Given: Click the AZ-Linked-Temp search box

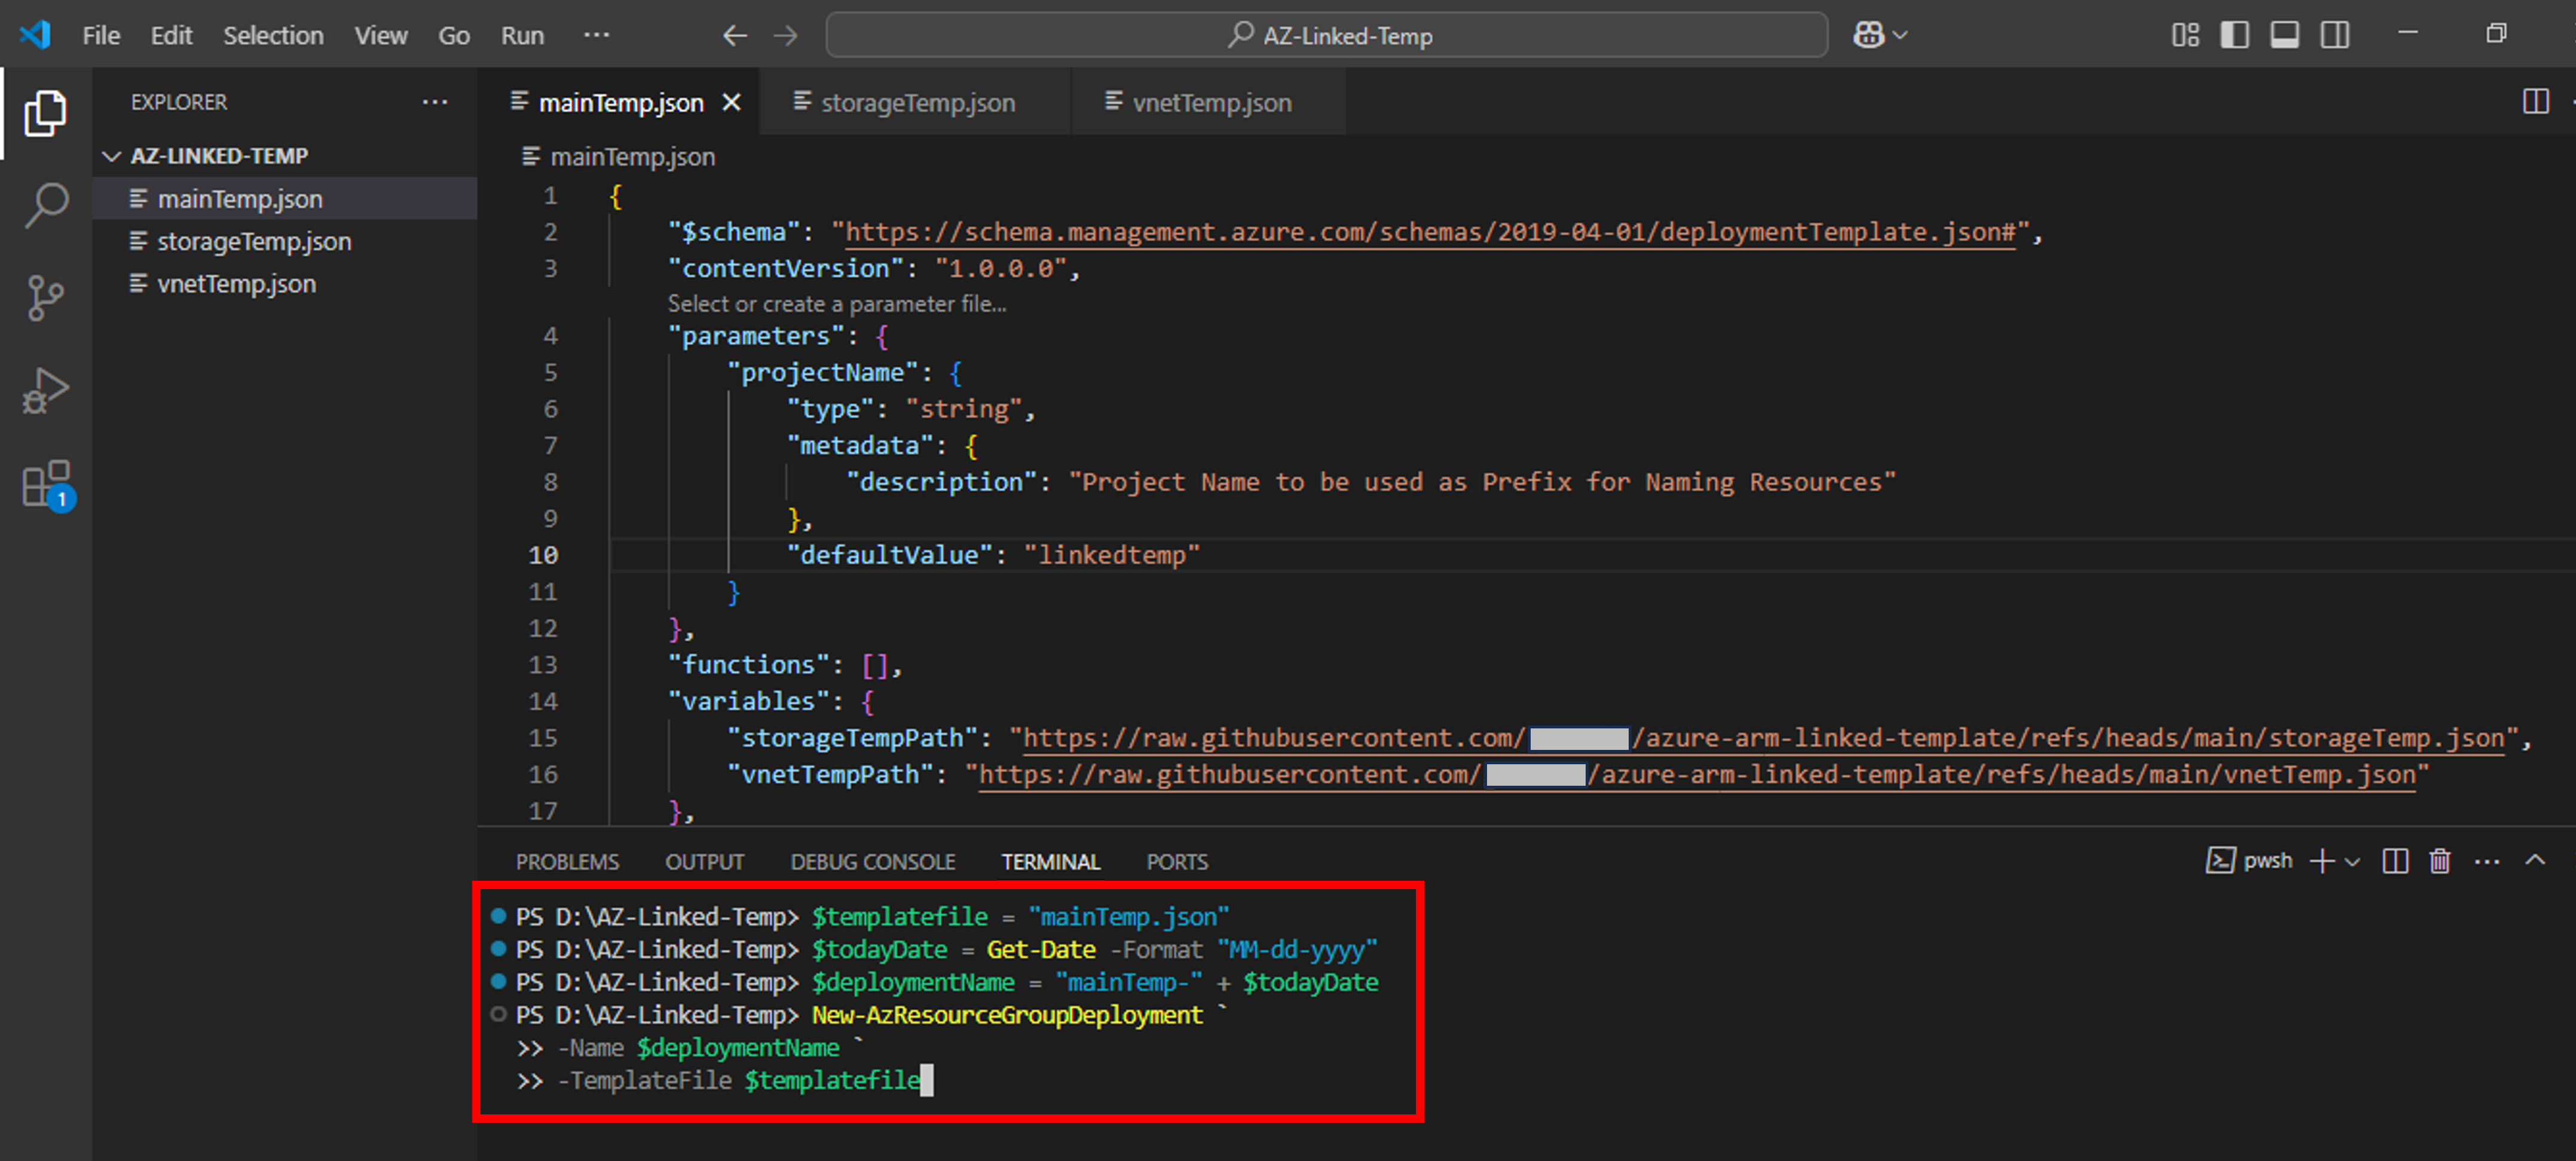Looking at the screenshot, I should [1330, 35].
